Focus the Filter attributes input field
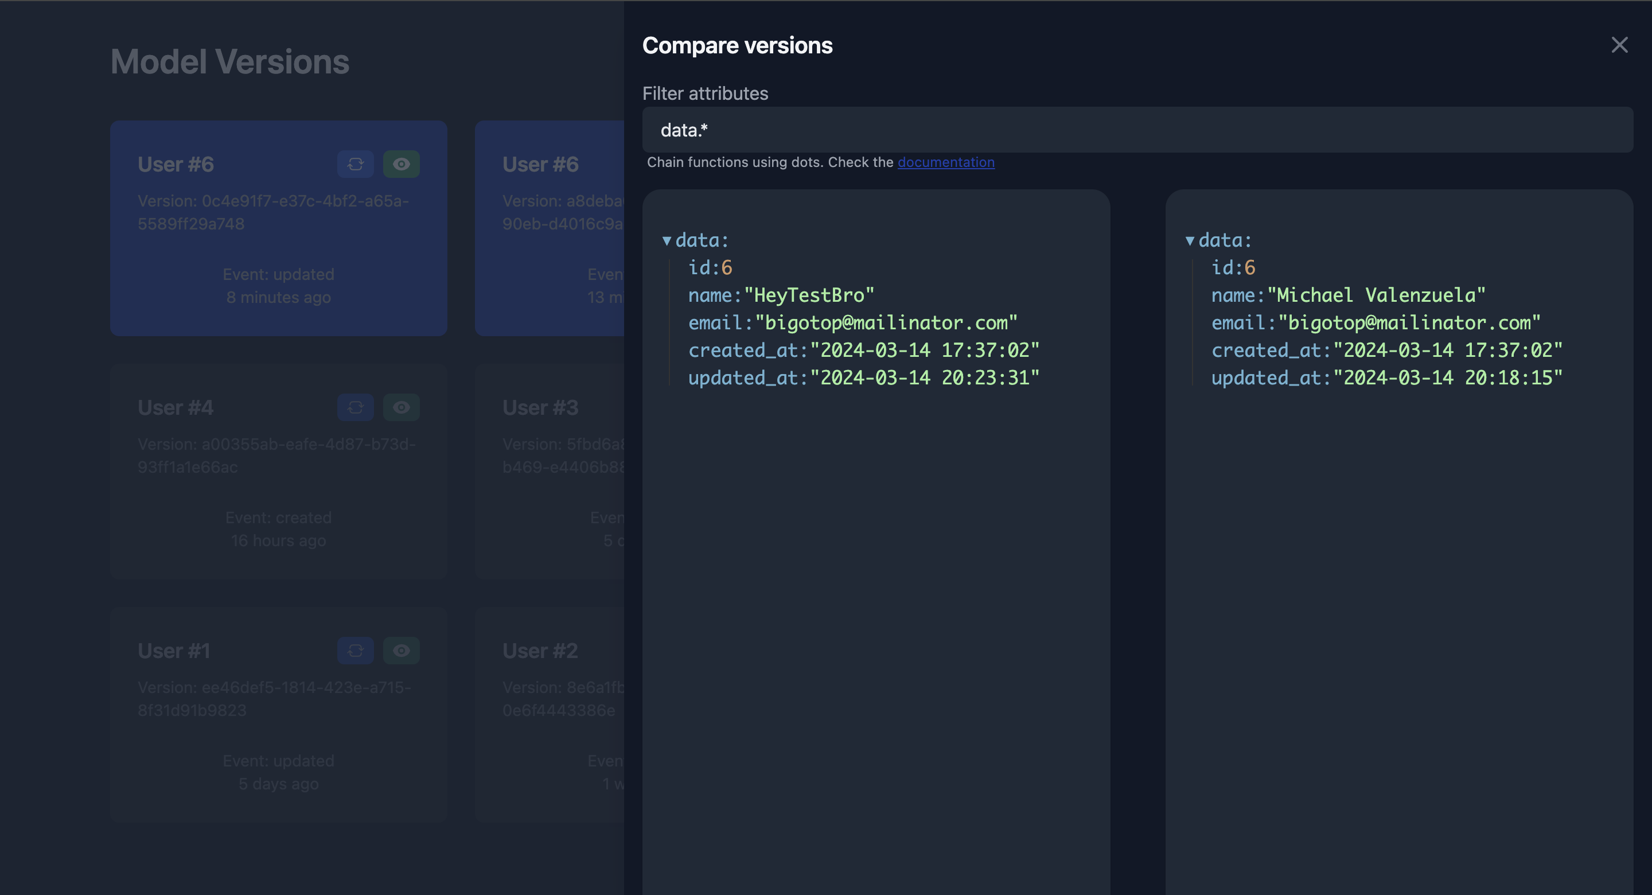This screenshot has width=1652, height=895. click(1137, 130)
